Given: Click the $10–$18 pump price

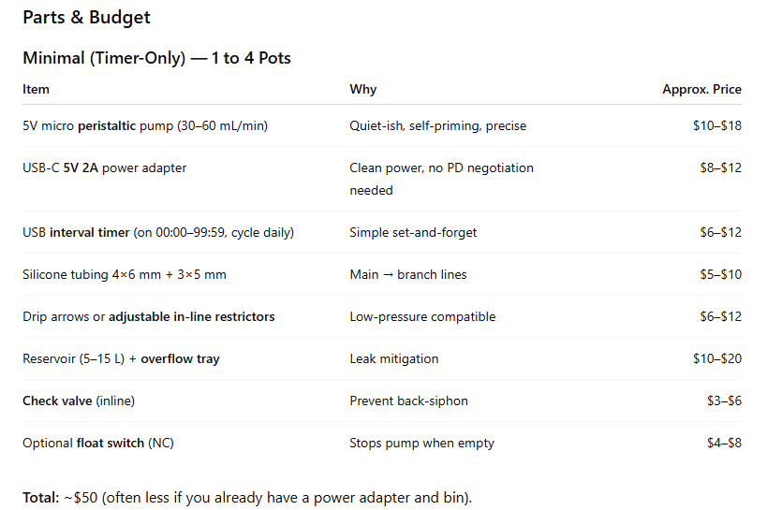Looking at the screenshot, I should coord(716,125).
